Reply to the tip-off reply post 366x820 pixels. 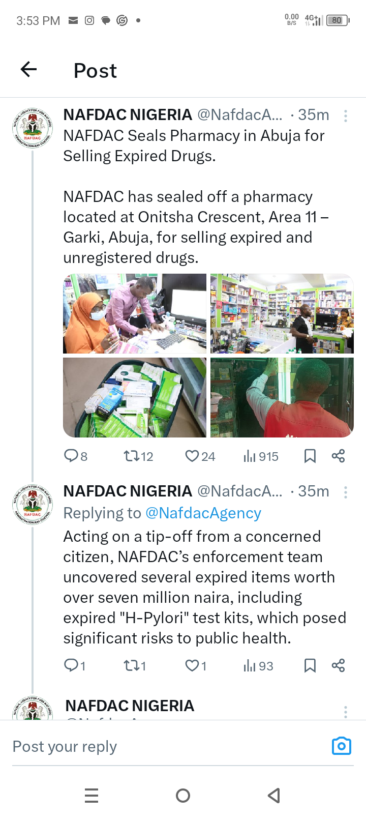(x=71, y=665)
